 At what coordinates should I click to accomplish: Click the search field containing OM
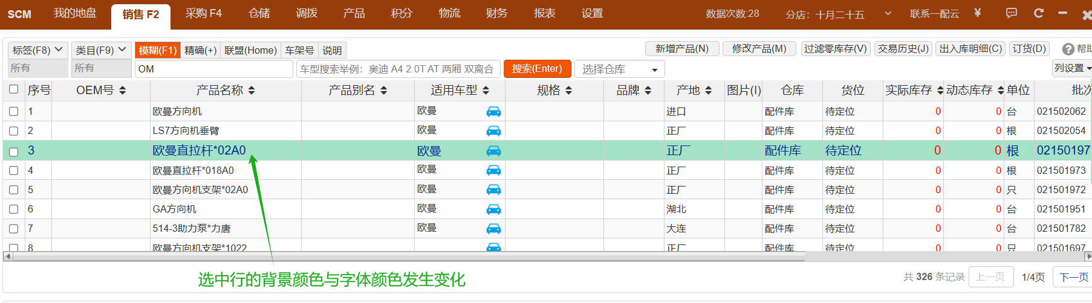click(213, 69)
